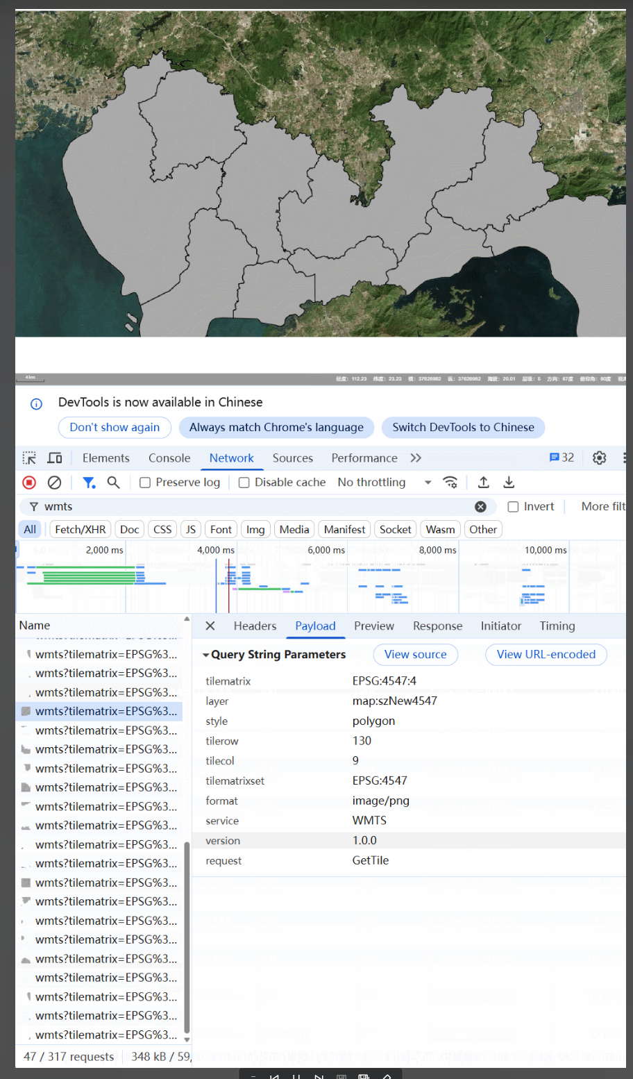Open the Response tab
This screenshot has width=633, height=1079.
pyautogui.click(x=437, y=626)
